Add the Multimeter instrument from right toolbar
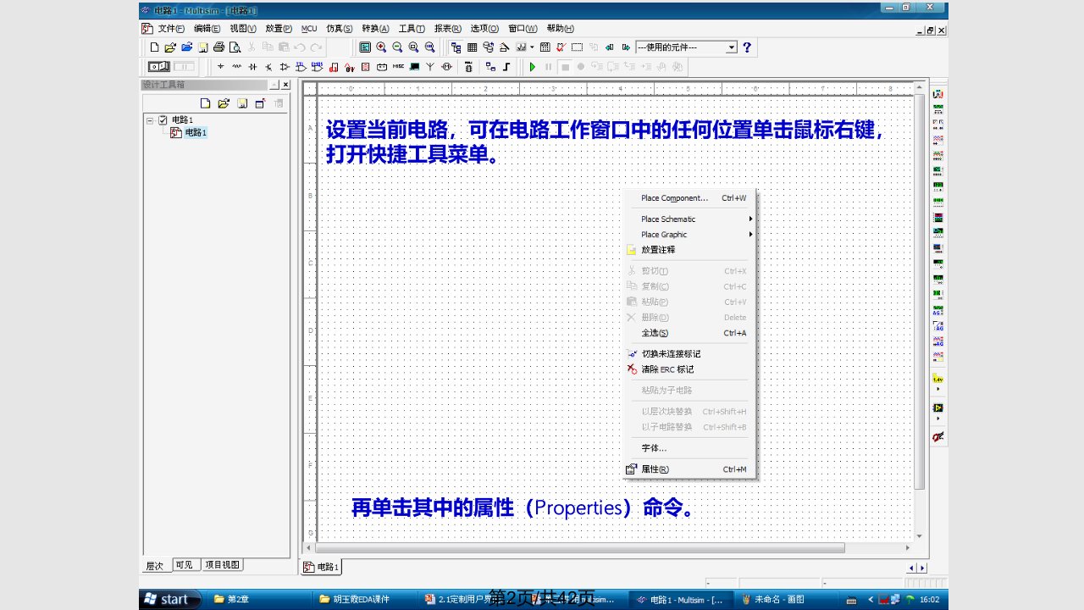1084x610 pixels. coord(937,94)
